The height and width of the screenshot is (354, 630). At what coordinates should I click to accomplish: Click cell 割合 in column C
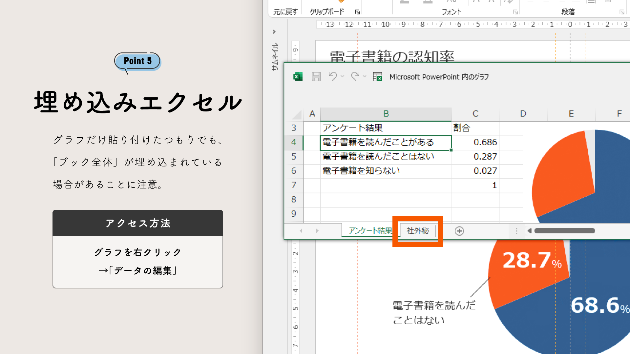click(475, 128)
